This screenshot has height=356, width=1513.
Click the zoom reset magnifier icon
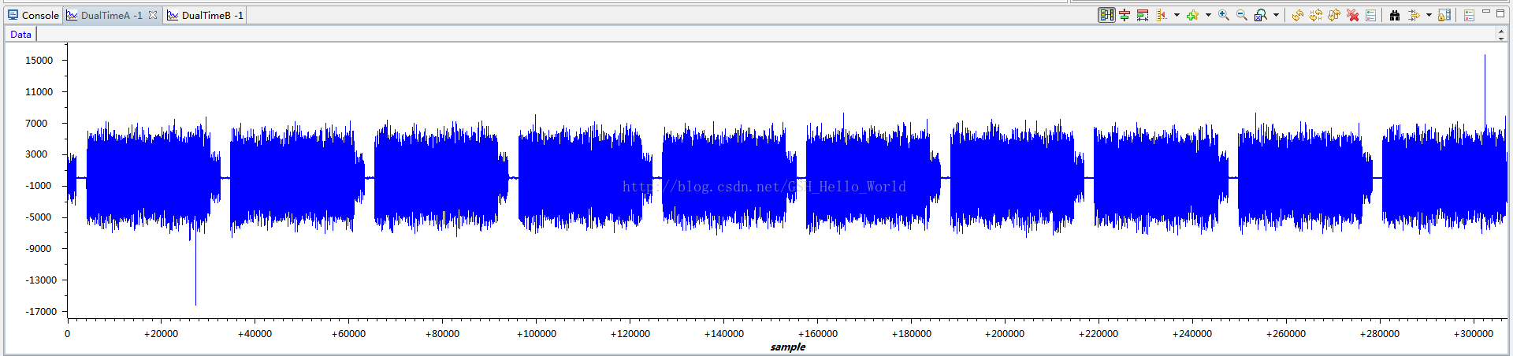[x=1260, y=15]
